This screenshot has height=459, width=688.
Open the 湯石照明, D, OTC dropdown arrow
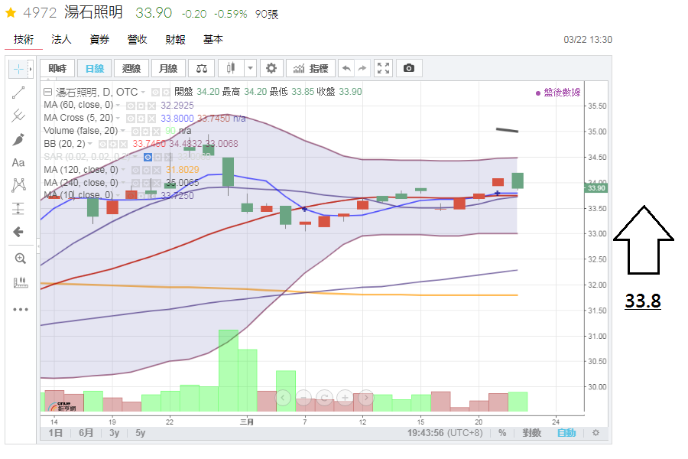pos(143,93)
